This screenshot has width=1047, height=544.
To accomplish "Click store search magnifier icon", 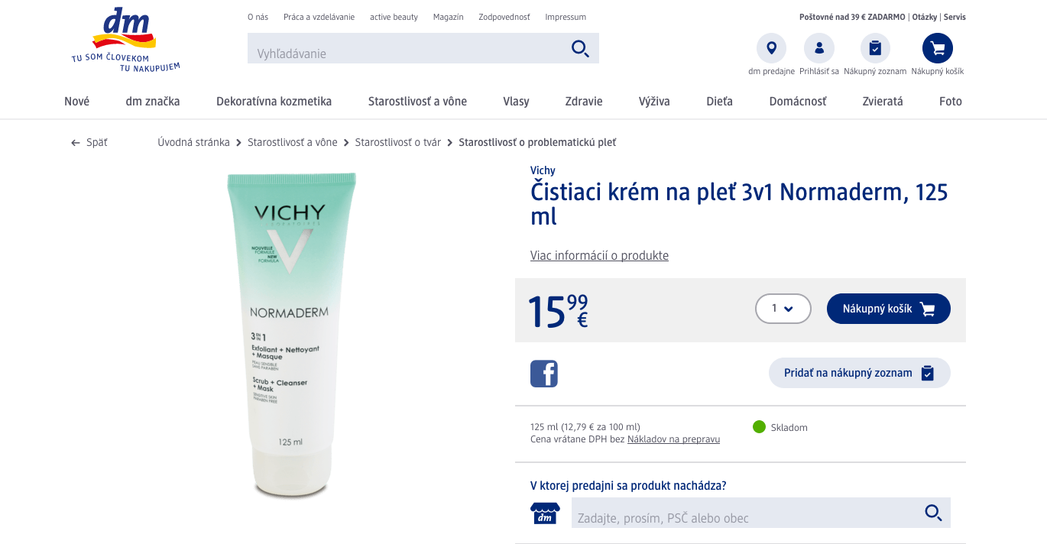I will point(933,513).
